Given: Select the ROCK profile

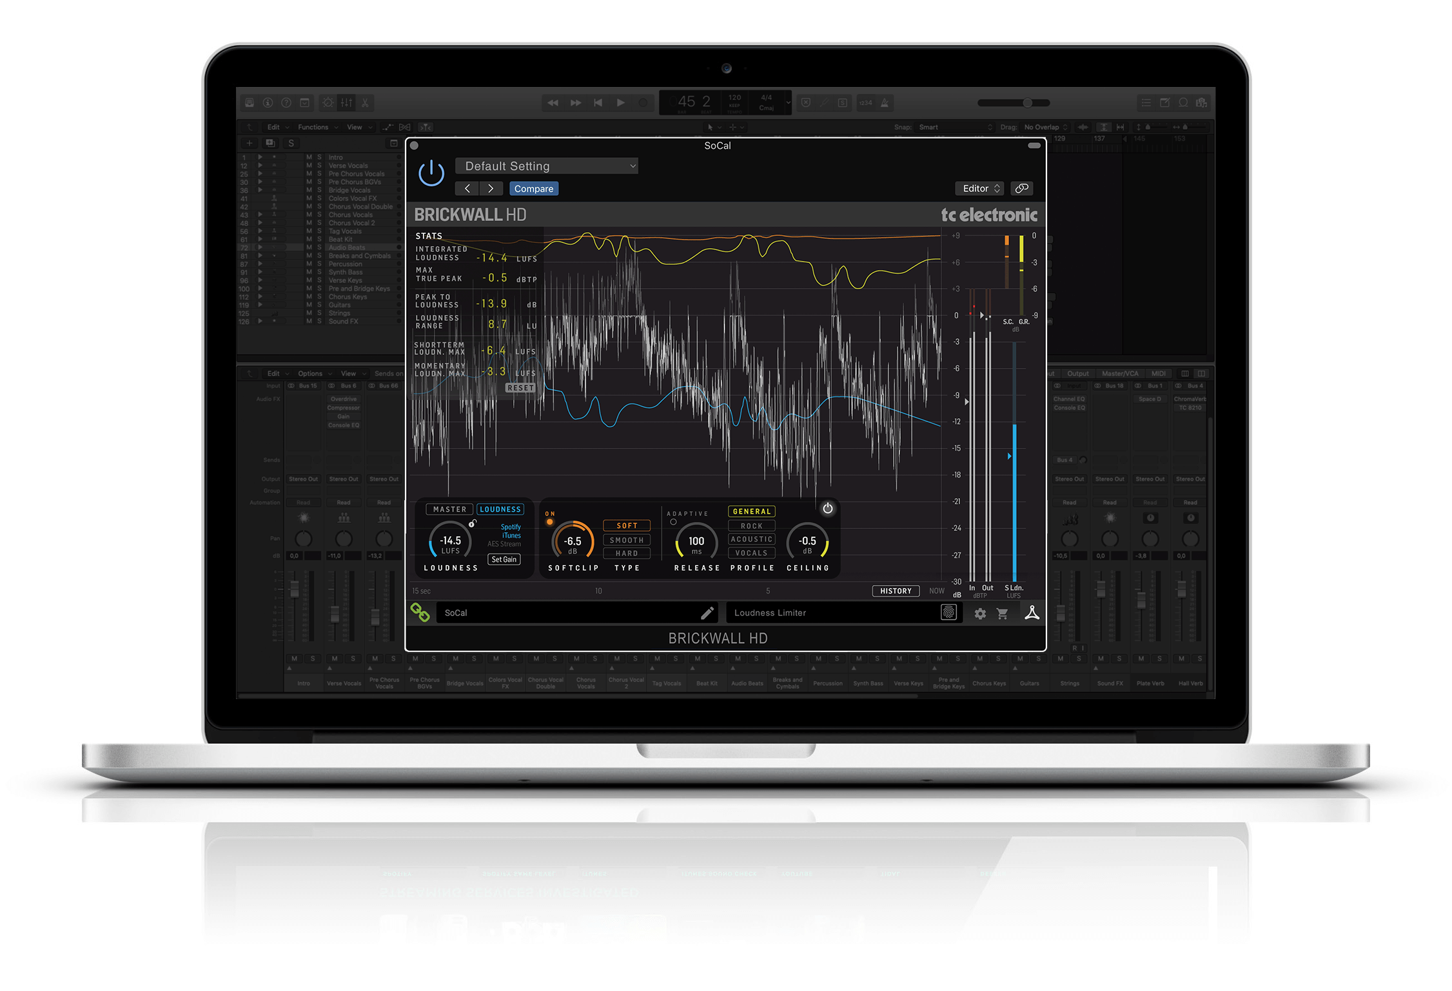Looking at the screenshot, I should [x=752, y=526].
